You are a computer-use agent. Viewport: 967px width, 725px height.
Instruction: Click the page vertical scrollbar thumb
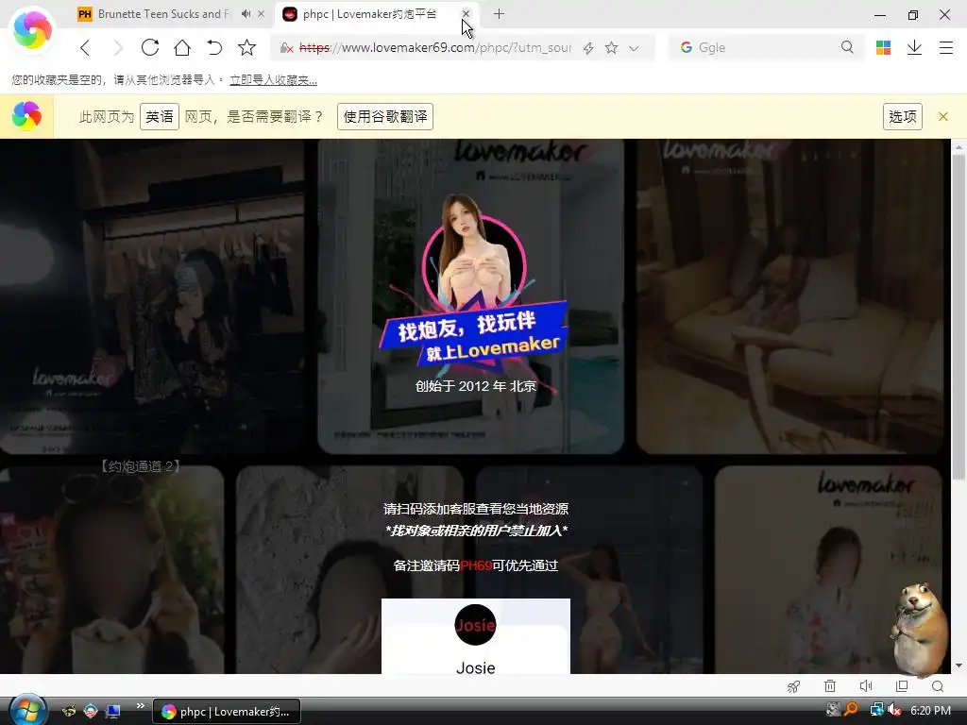coord(959,316)
